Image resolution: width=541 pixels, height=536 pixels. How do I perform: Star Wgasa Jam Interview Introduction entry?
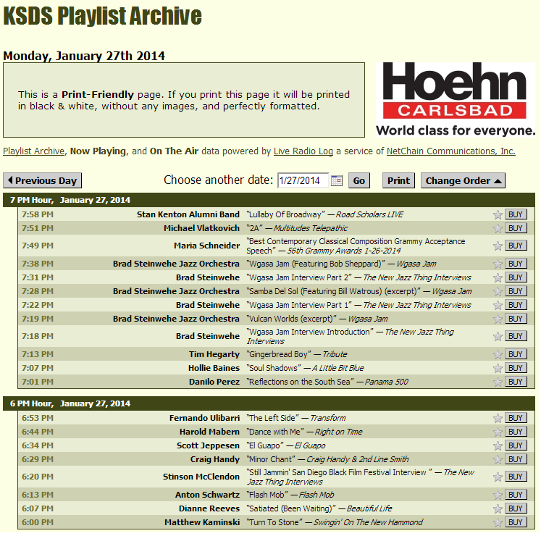click(x=498, y=337)
